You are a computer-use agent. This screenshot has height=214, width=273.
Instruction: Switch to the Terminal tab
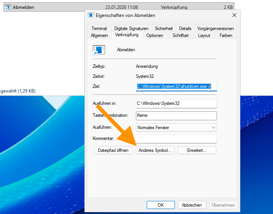click(99, 29)
